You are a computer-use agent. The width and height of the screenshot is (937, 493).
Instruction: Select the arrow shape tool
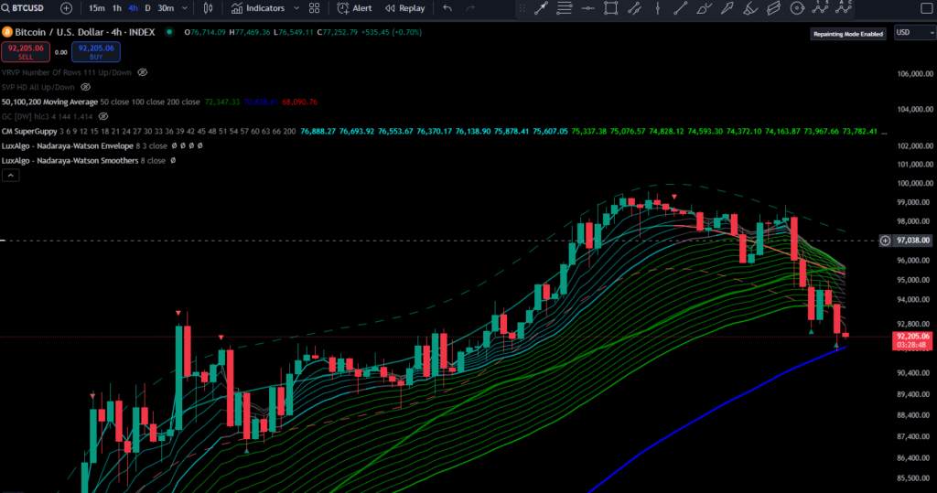727,8
